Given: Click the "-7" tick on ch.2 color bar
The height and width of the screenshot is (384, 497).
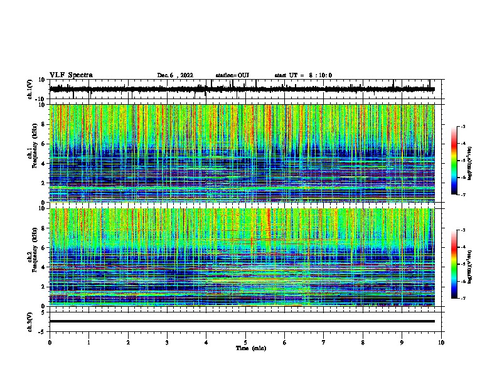Looking at the screenshot, I should [463, 299].
